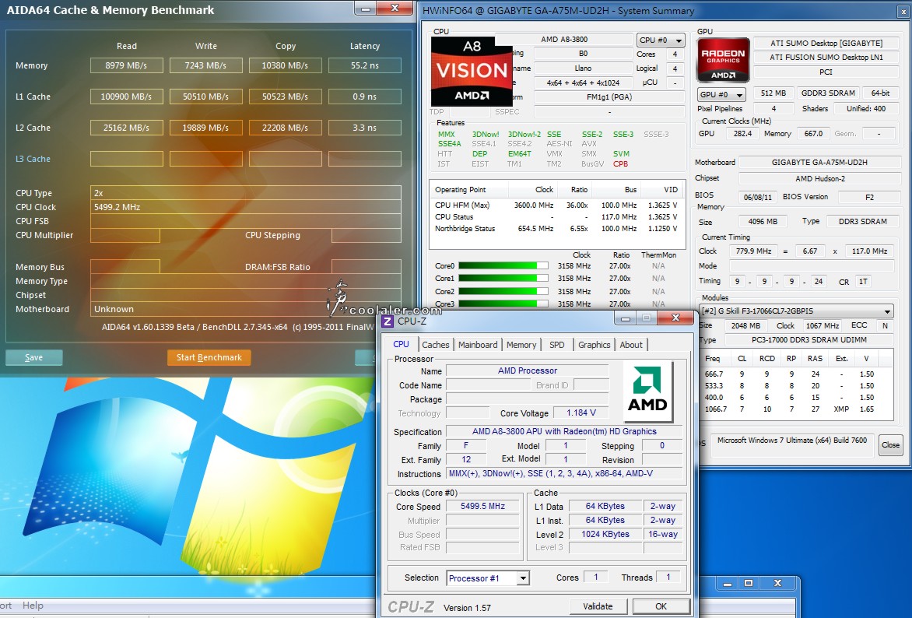912x618 pixels.
Task: Click the Core0 usage bar
Action: [x=503, y=266]
